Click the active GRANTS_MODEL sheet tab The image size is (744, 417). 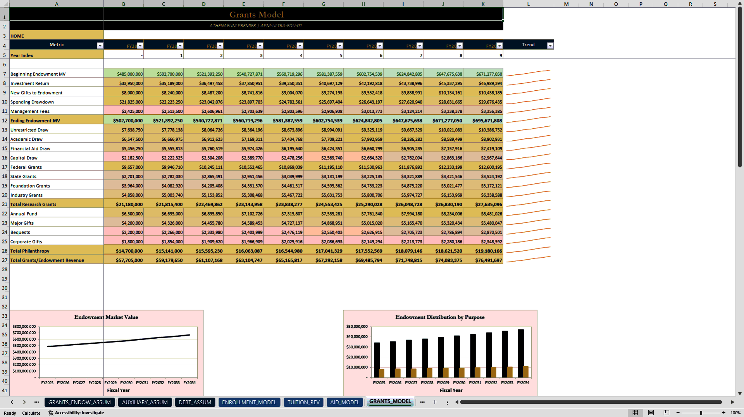(x=390, y=401)
